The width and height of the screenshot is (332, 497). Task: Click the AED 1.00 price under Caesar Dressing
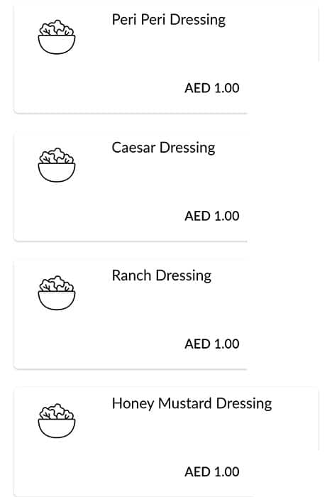tap(212, 216)
